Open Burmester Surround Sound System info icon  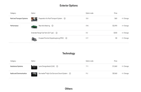(70, 74)
